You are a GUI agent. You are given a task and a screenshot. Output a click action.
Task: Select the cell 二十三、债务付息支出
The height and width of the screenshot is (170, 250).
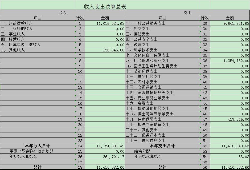point(162,140)
